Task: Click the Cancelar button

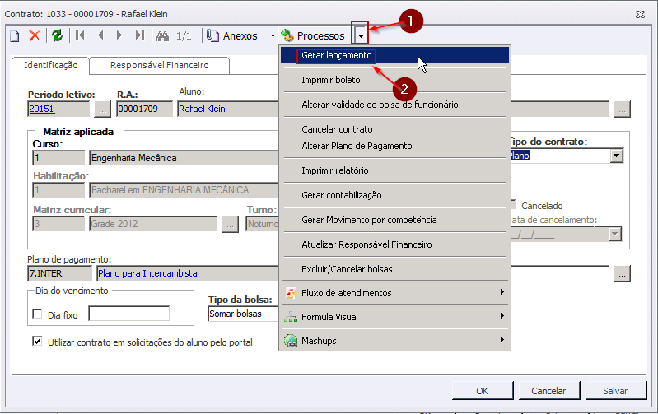Action: pos(548,391)
